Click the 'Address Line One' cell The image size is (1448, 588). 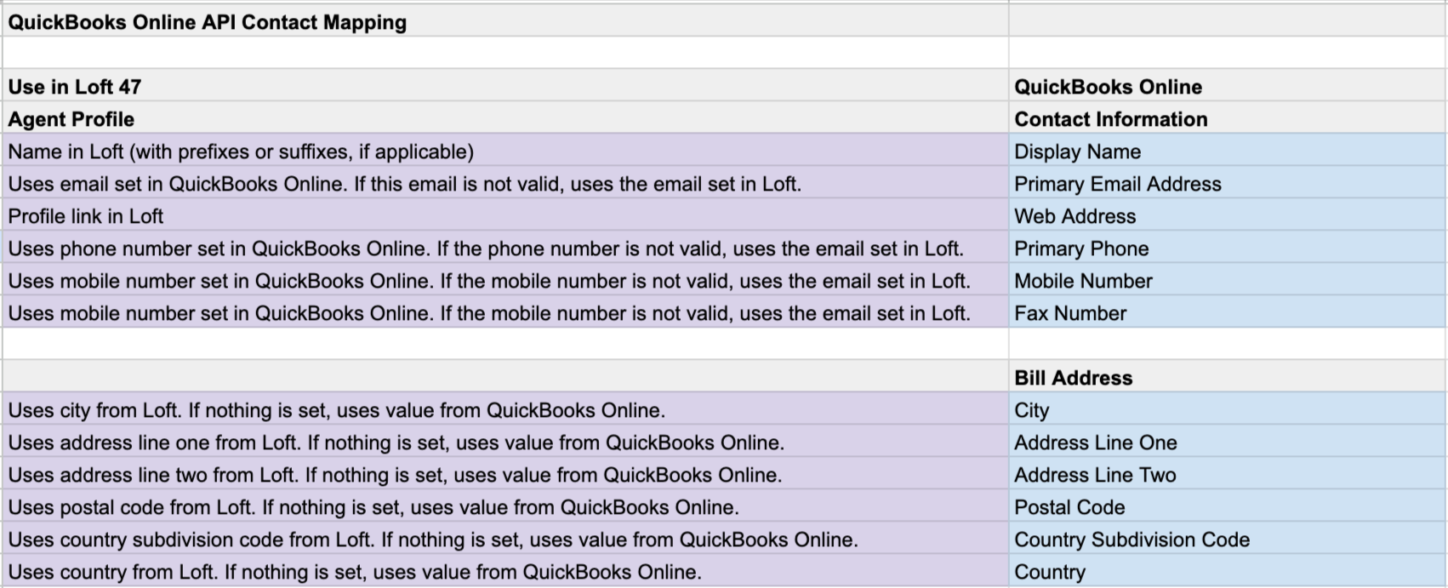click(x=1228, y=442)
